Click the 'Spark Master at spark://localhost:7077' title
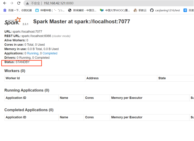This screenshot has height=141, width=194. pos(81,22)
